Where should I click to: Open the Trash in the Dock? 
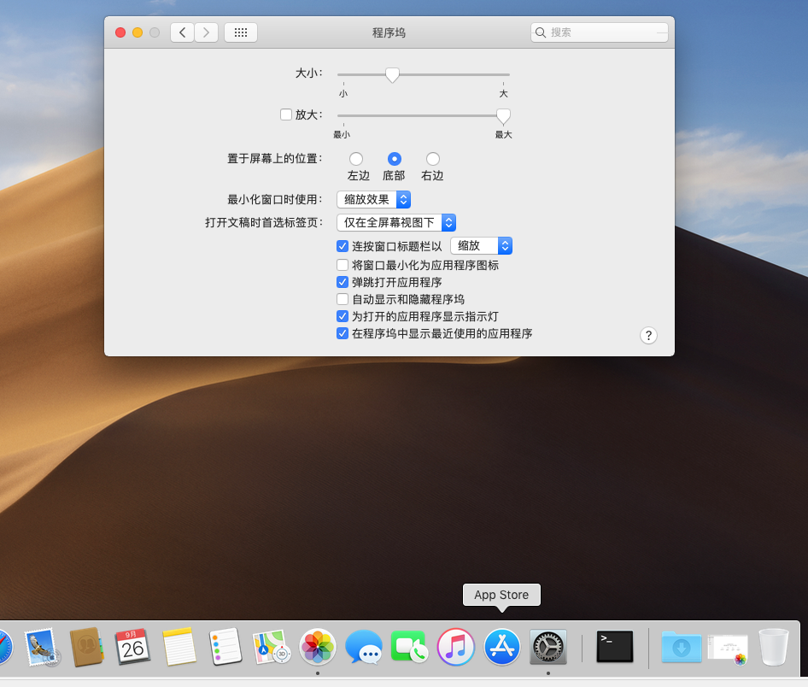click(x=773, y=647)
